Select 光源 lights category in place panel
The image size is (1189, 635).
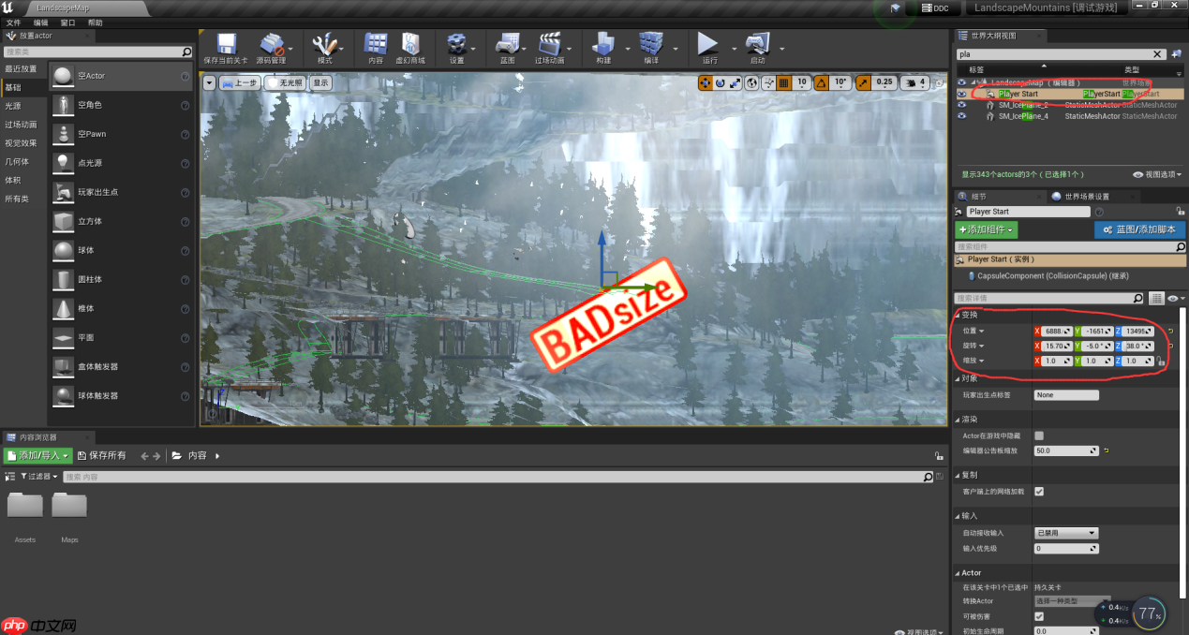coord(13,106)
